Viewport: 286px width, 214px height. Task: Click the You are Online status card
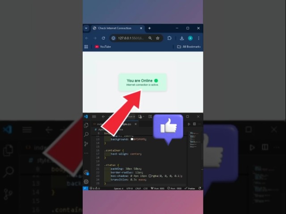(x=143, y=82)
